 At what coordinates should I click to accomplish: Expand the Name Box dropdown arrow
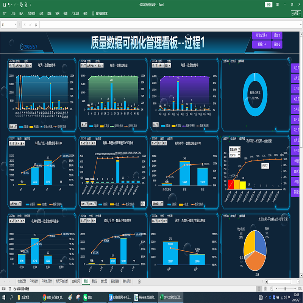tap(15, 25)
